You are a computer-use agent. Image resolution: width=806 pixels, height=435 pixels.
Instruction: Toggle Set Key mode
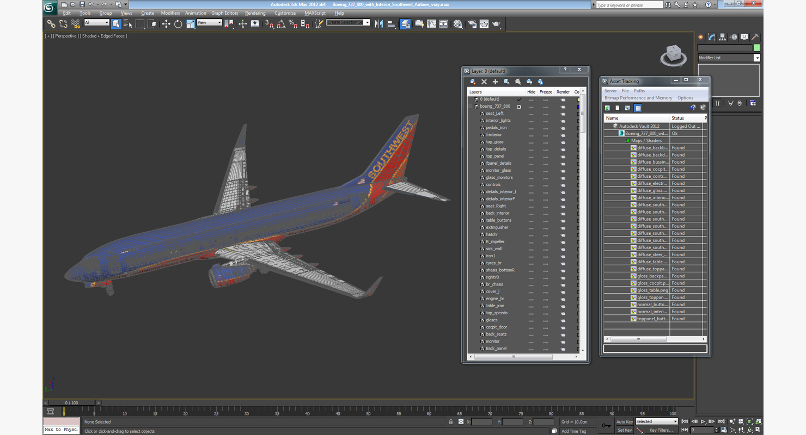pyautogui.click(x=625, y=430)
